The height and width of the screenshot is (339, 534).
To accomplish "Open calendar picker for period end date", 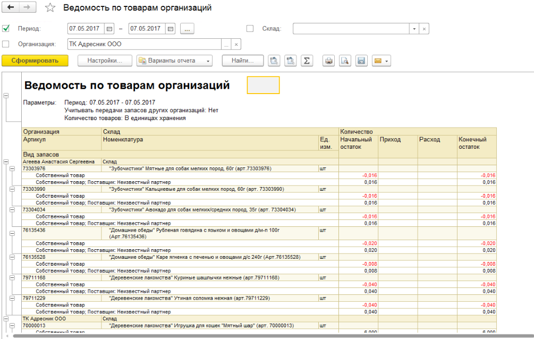I will pyautogui.click(x=171, y=29).
